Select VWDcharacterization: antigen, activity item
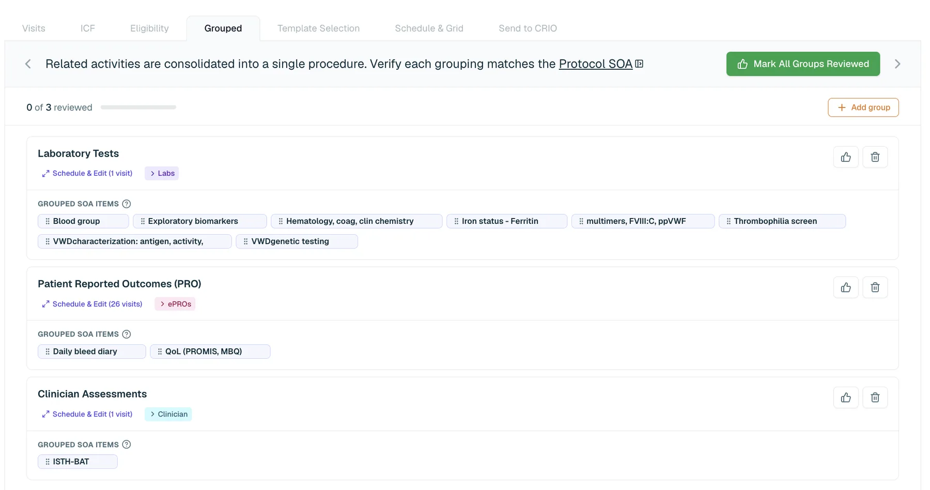This screenshot has width=930, height=490. pyautogui.click(x=135, y=241)
